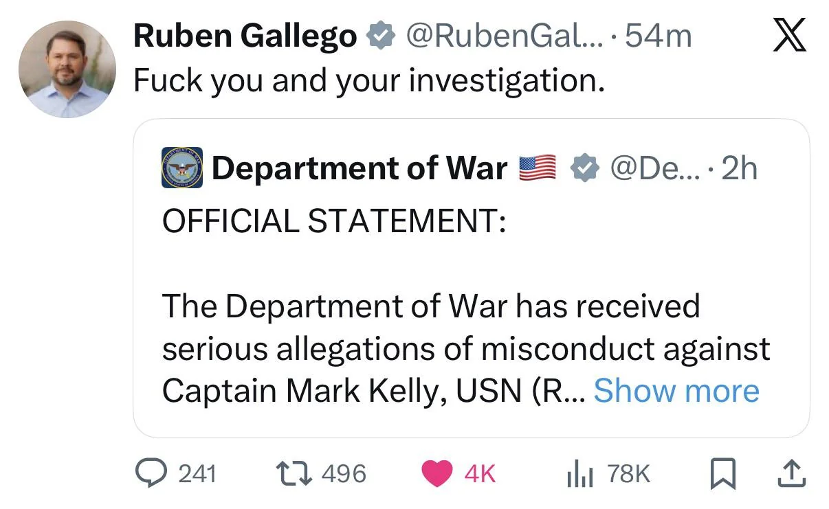Screen dimensions: 829x509
Task: Click the 78K views count
Action: 628,473
